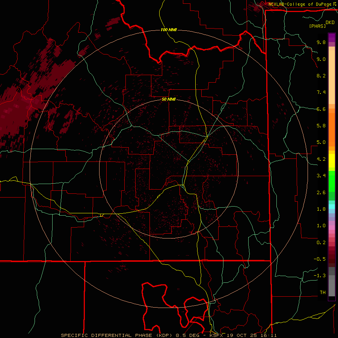338x338 pixels.
Task: Click the 5.8 value on color scale
Action: 321,126
